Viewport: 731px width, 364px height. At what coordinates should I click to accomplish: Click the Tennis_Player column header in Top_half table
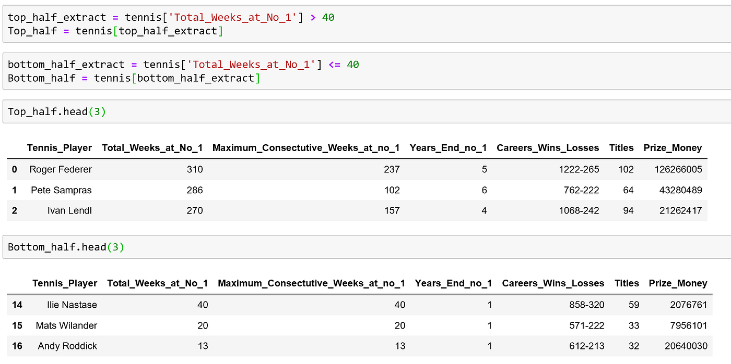59,147
